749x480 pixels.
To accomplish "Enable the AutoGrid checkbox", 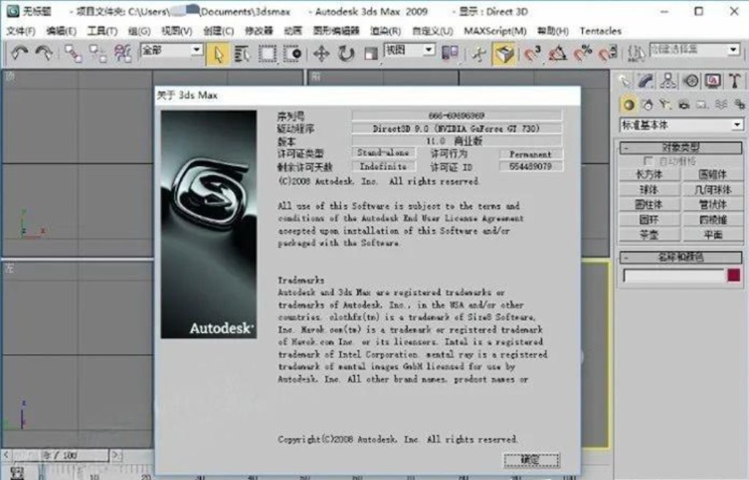I will tap(647, 160).
